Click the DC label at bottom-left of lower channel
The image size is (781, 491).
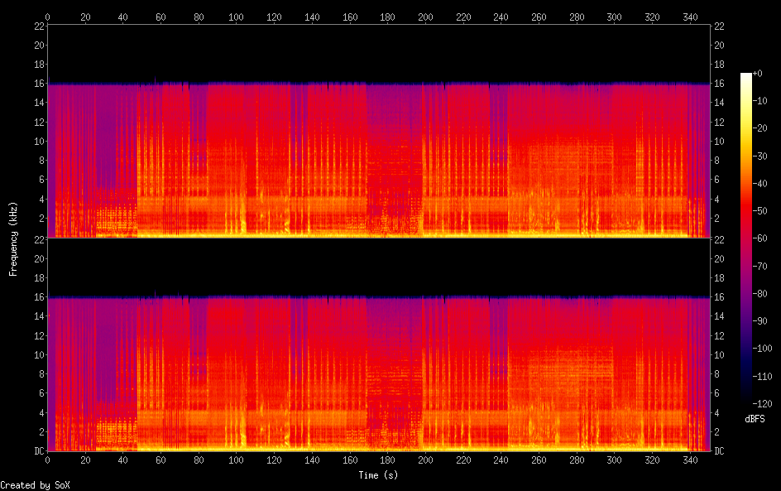pos(38,451)
